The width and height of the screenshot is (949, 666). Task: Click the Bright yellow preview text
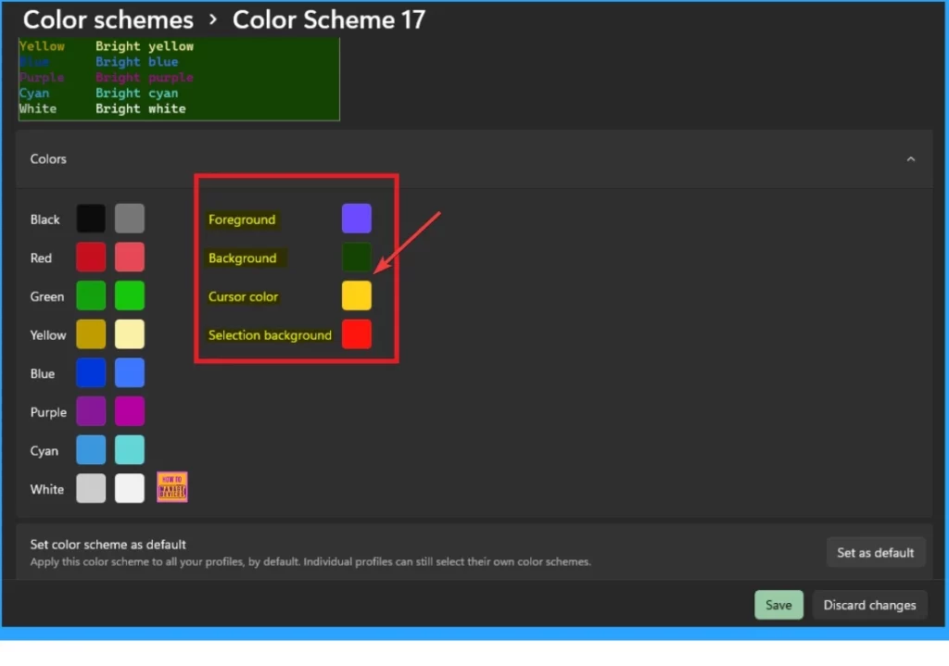coord(145,46)
